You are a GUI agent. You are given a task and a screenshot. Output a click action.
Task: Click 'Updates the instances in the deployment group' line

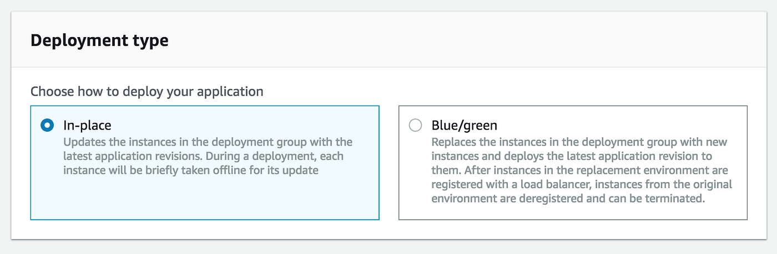208,142
